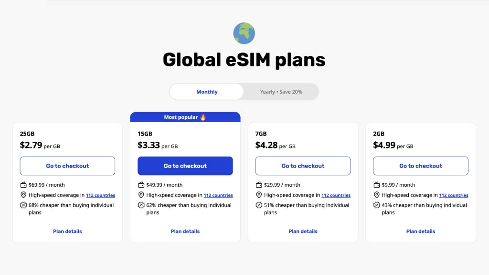
Task: Open 112 countries link in 2GB plan
Action: coord(454,195)
